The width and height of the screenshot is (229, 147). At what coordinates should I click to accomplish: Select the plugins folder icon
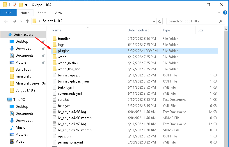click(54, 51)
